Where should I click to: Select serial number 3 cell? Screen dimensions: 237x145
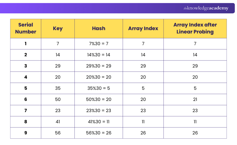[26, 66]
